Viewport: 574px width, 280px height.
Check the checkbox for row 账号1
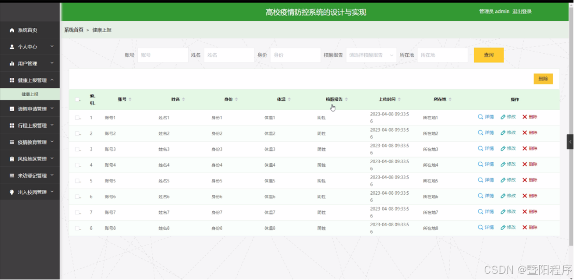point(77,118)
